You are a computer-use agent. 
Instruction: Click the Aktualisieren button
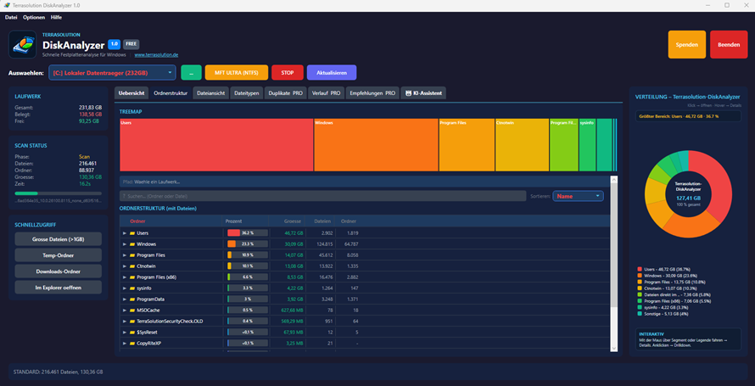coord(332,73)
